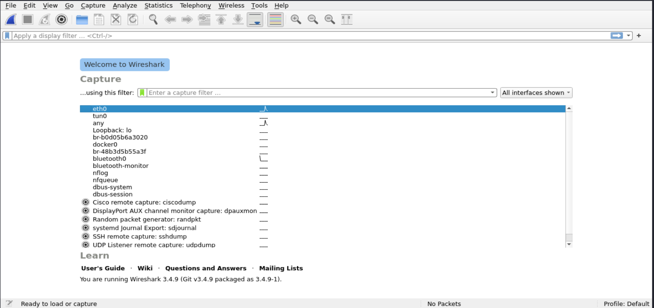Open the Help menu
654x308 pixels.
click(x=281, y=5)
